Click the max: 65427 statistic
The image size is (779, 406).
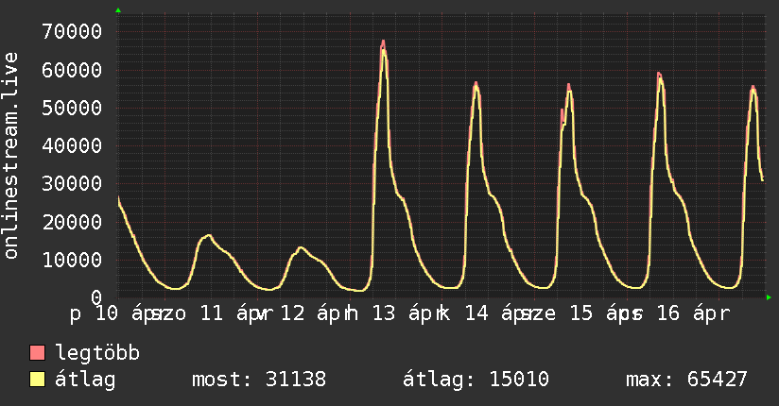tap(686, 380)
